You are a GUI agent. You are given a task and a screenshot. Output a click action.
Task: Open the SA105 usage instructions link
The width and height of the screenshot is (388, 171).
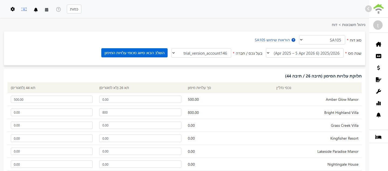pyautogui.click(x=272, y=40)
